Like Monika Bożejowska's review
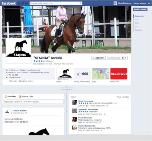Viewport: 152px width, 141px height. coord(81,130)
